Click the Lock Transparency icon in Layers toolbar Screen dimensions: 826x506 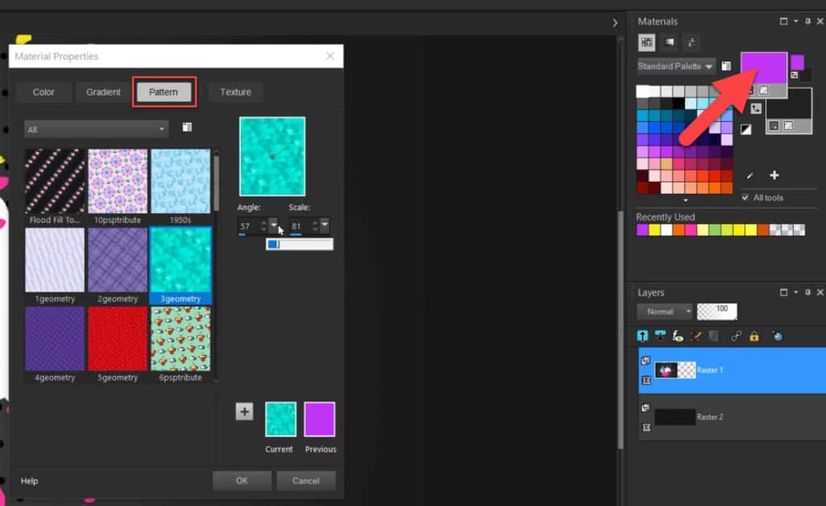(754, 336)
